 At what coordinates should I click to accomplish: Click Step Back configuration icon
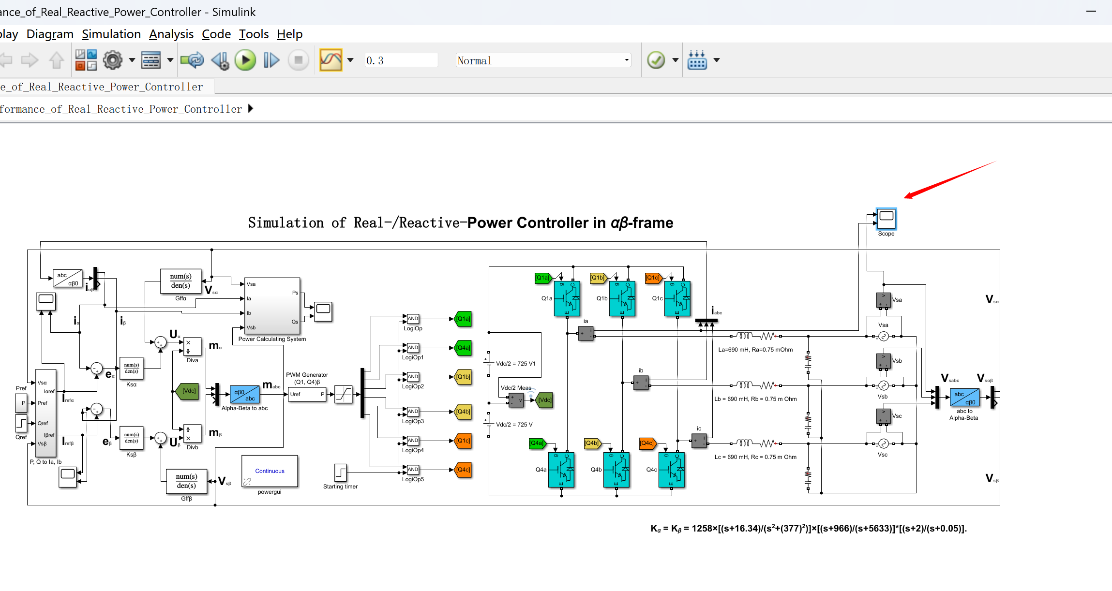(220, 60)
